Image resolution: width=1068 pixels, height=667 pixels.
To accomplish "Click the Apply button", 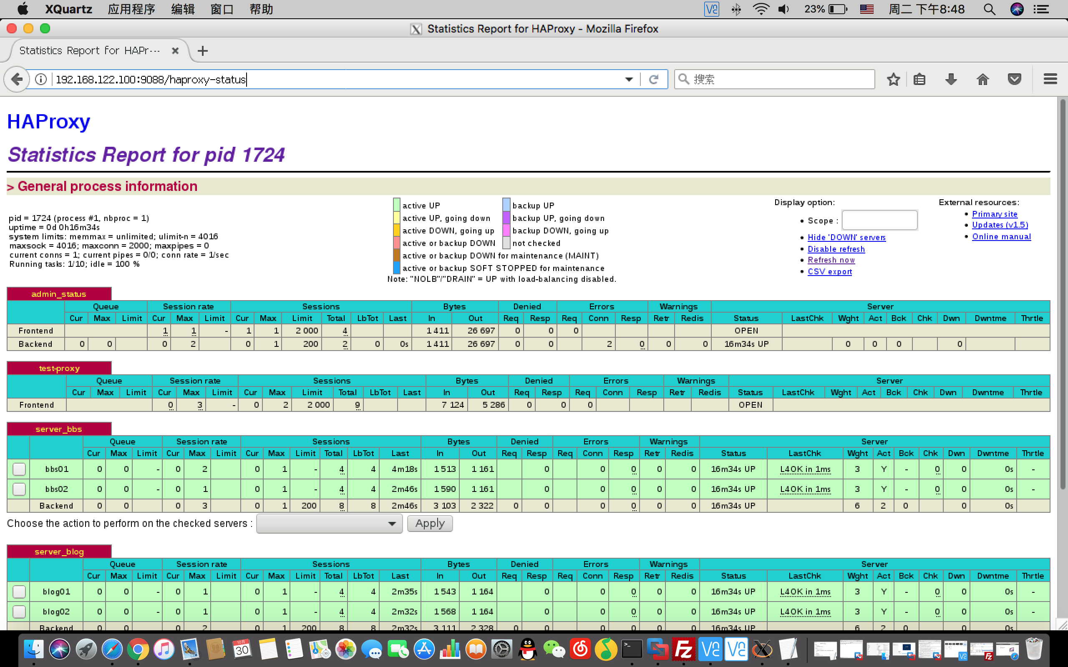I will 429,524.
